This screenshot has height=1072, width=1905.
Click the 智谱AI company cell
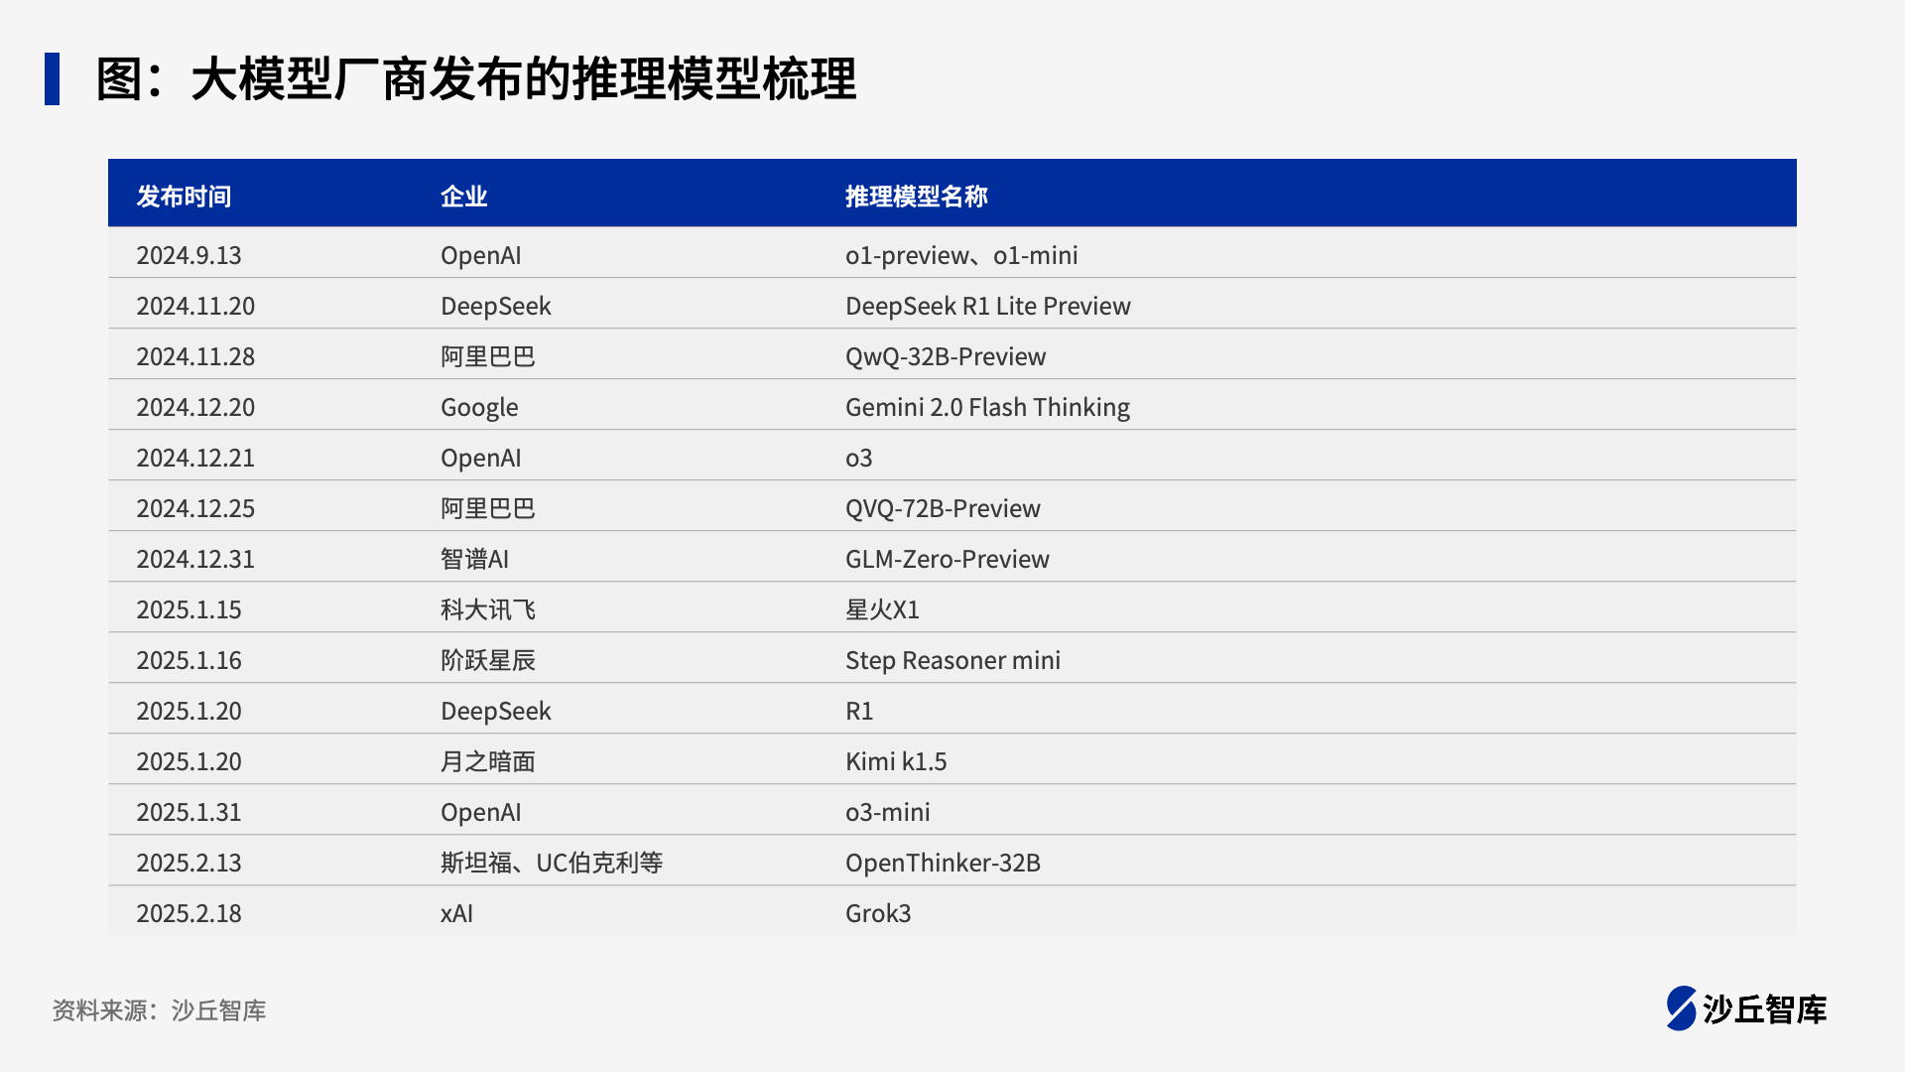[x=474, y=559]
